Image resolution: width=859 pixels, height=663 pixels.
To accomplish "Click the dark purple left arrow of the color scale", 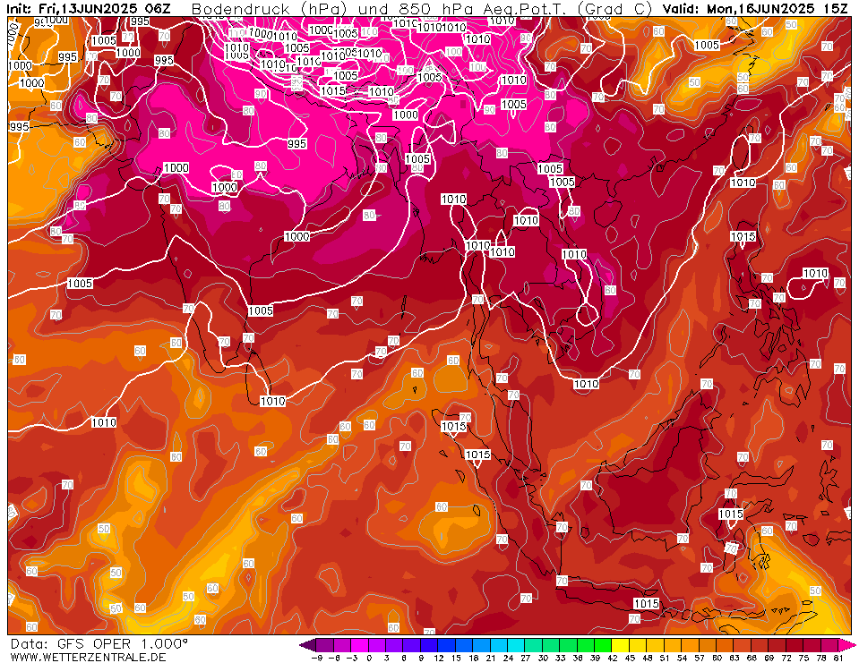I will (308, 644).
